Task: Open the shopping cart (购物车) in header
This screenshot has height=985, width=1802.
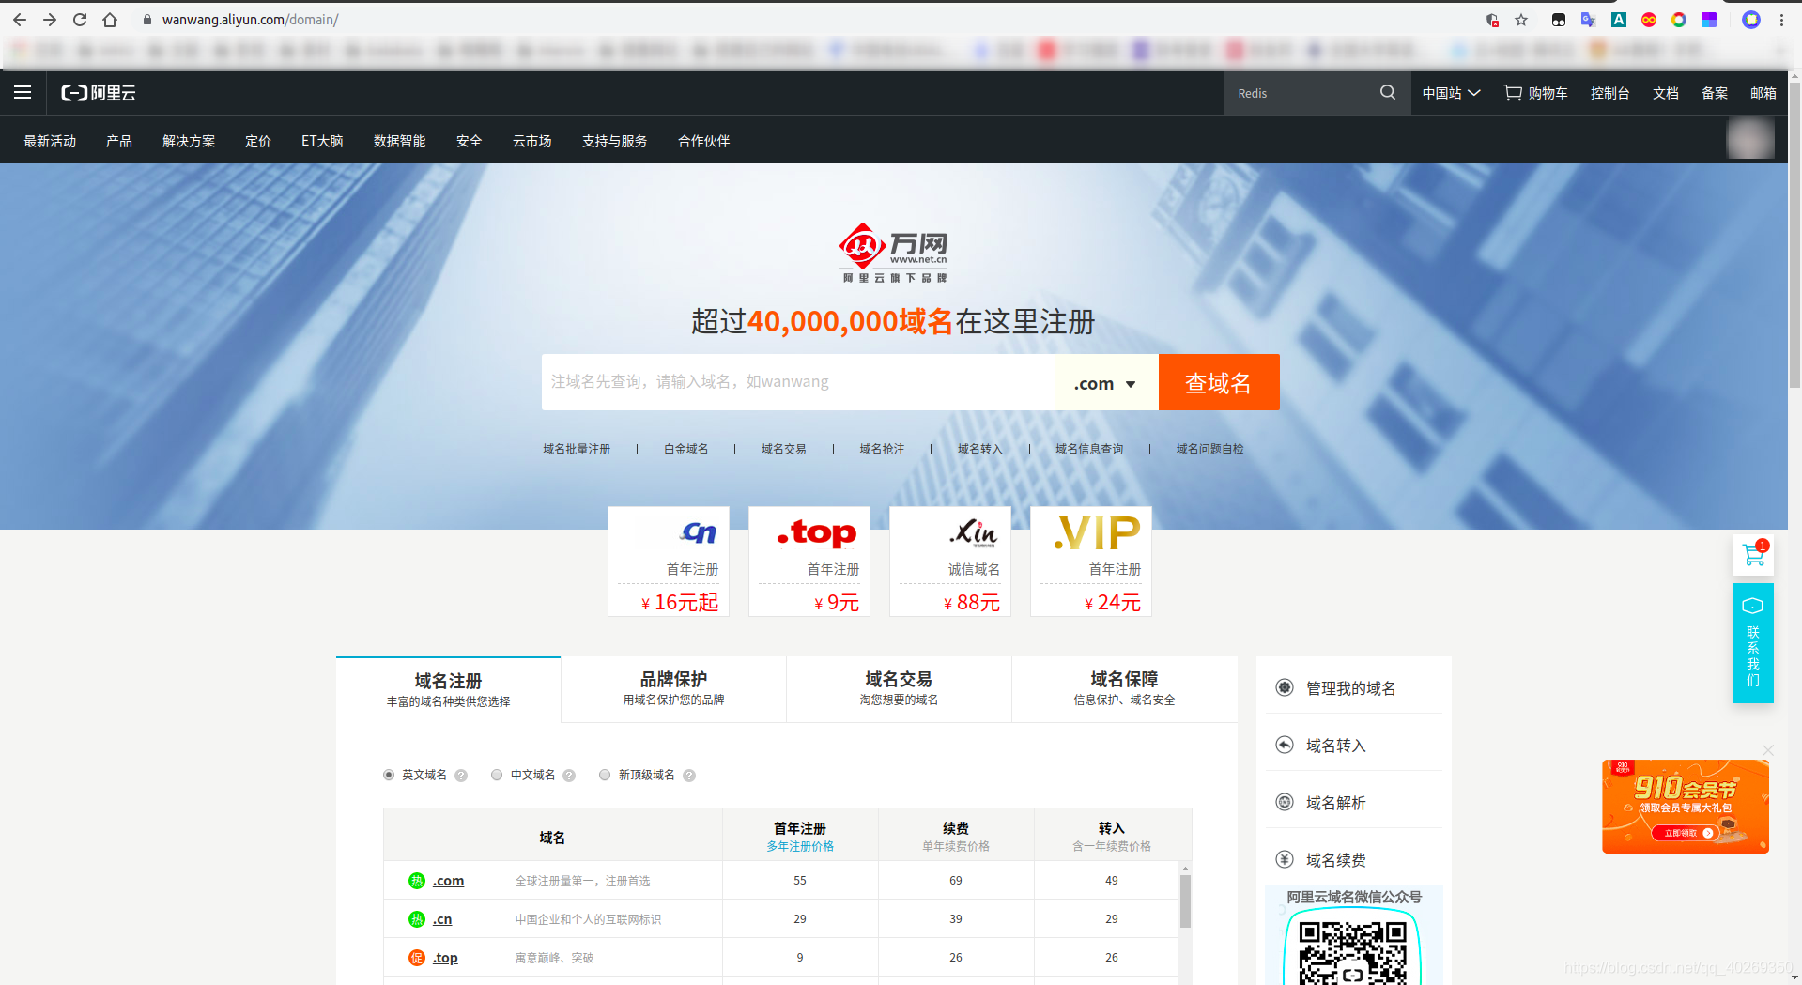Action: pyautogui.click(x=1535, y=93)
